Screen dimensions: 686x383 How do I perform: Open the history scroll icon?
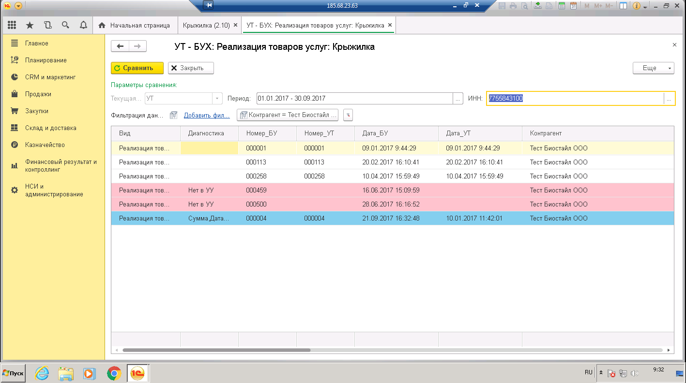point(47,25)
